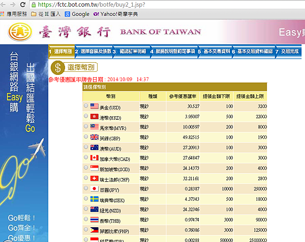Select the HKD currency radio button
This screenshot has width=305, height=242.
click(86, 116)
